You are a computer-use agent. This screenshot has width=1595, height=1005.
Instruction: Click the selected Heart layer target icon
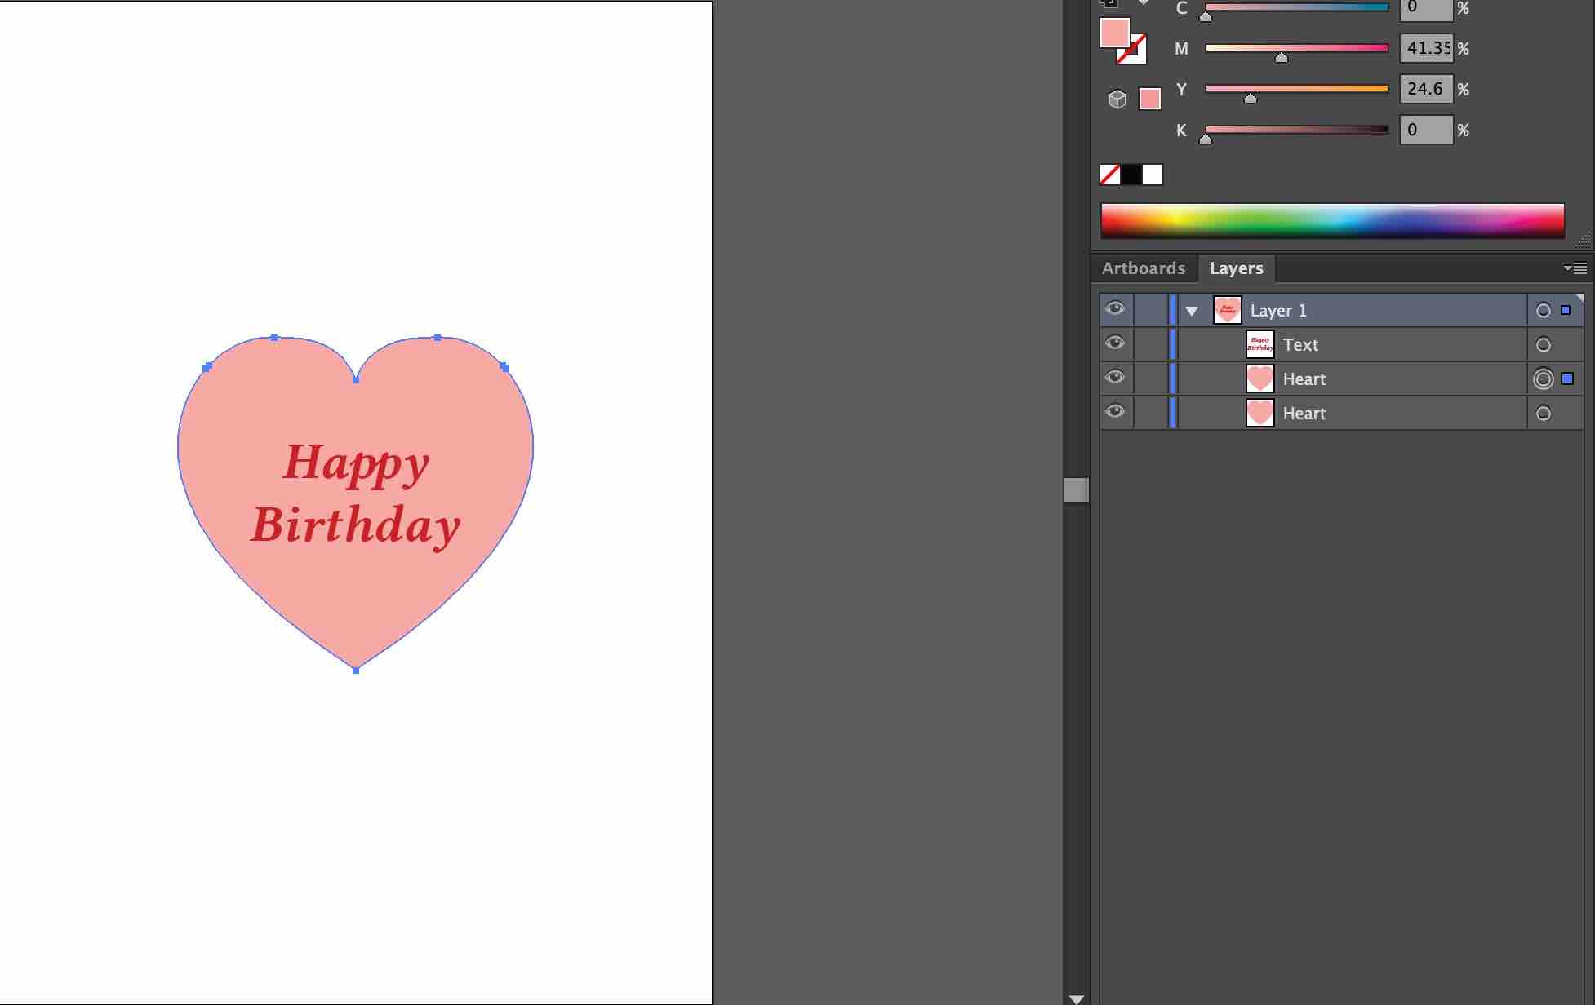point(1543,379)
